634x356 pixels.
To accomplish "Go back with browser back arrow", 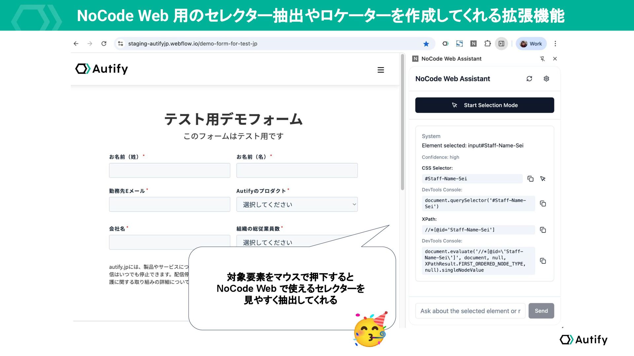I will (x=76, y=44).
